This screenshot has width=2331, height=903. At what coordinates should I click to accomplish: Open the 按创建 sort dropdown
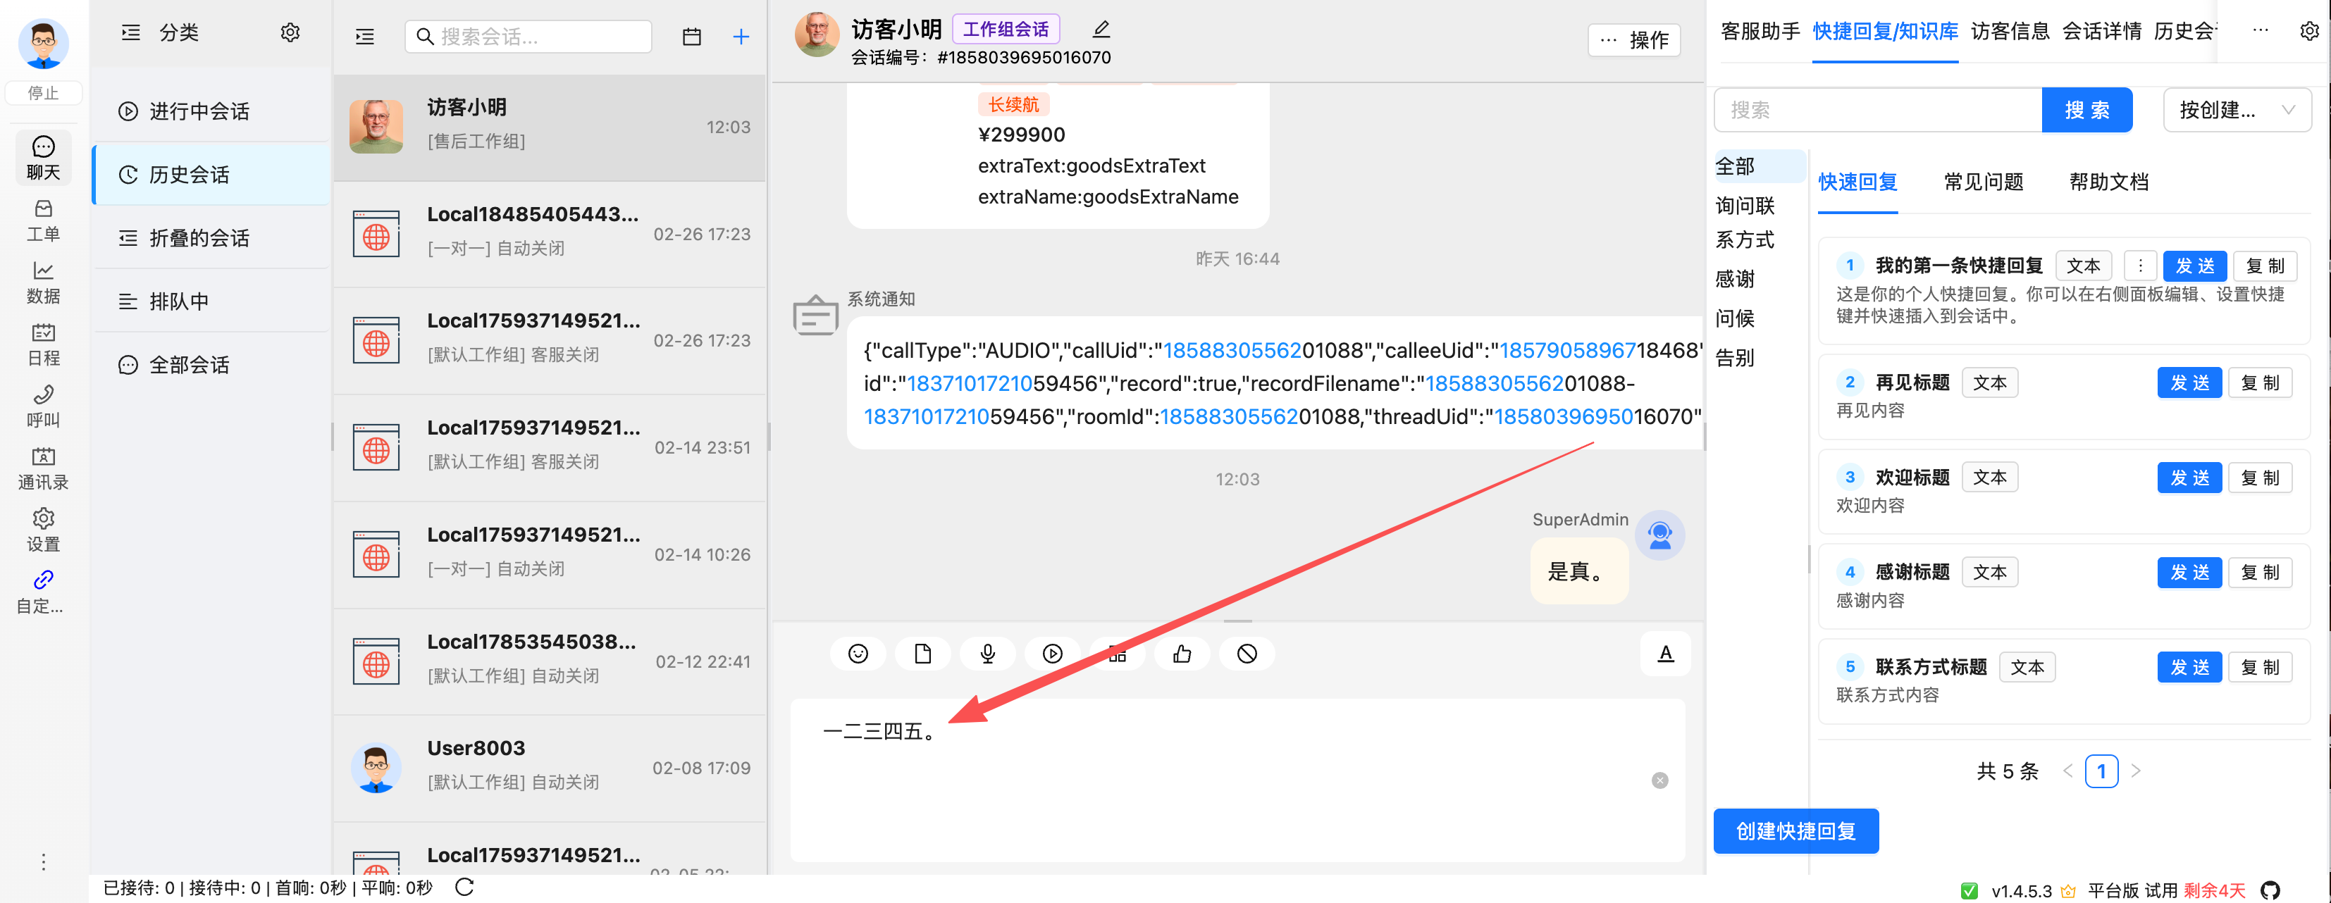[x=2236, y=111]
